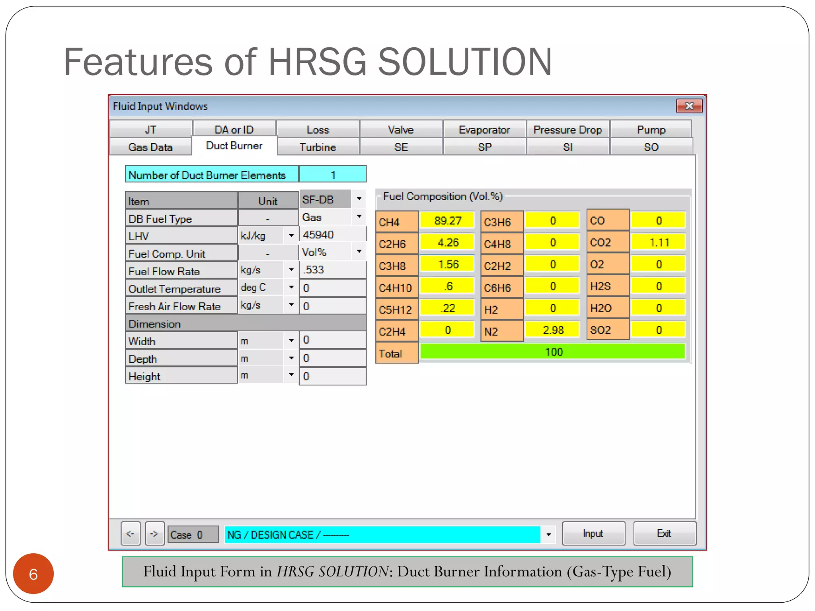This screenshot has width=815, height=611.
Task: Switch to the Evaporator tab
Action: (484, 129)
